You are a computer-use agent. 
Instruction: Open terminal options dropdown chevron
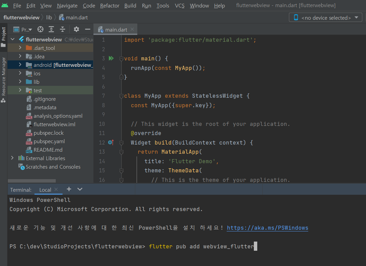coord(80,189)
